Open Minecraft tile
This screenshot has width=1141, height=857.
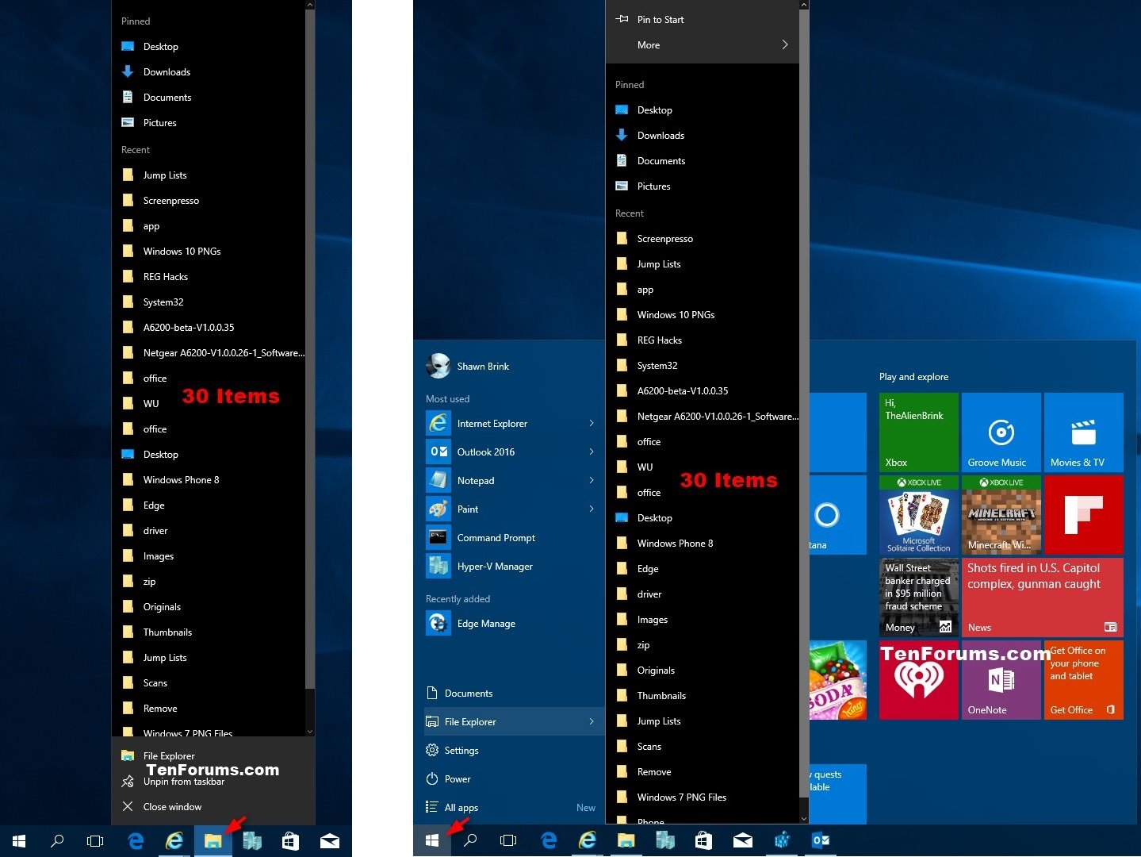[x=1001, y=515]
